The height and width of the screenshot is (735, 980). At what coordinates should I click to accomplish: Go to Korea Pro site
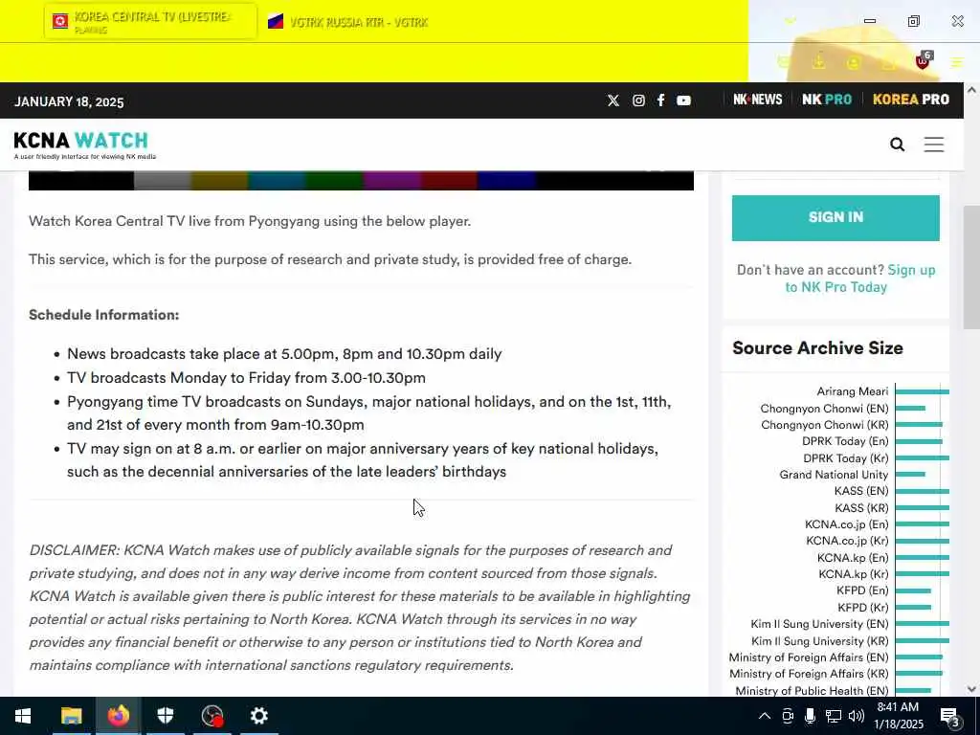coord(911,100)
